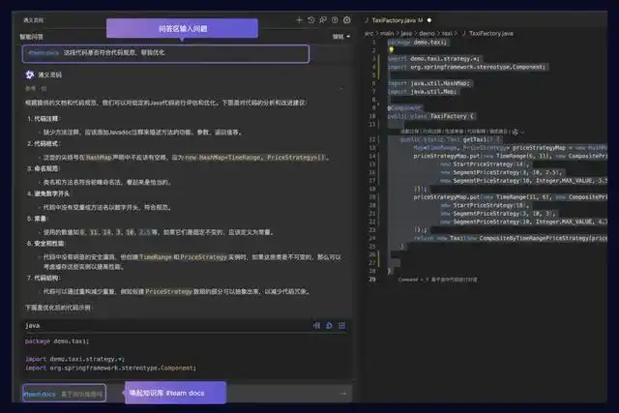This screenshot has height=413, width=619.
Task: Copy the java code block with the middle icon
Action: pos(329,325)
